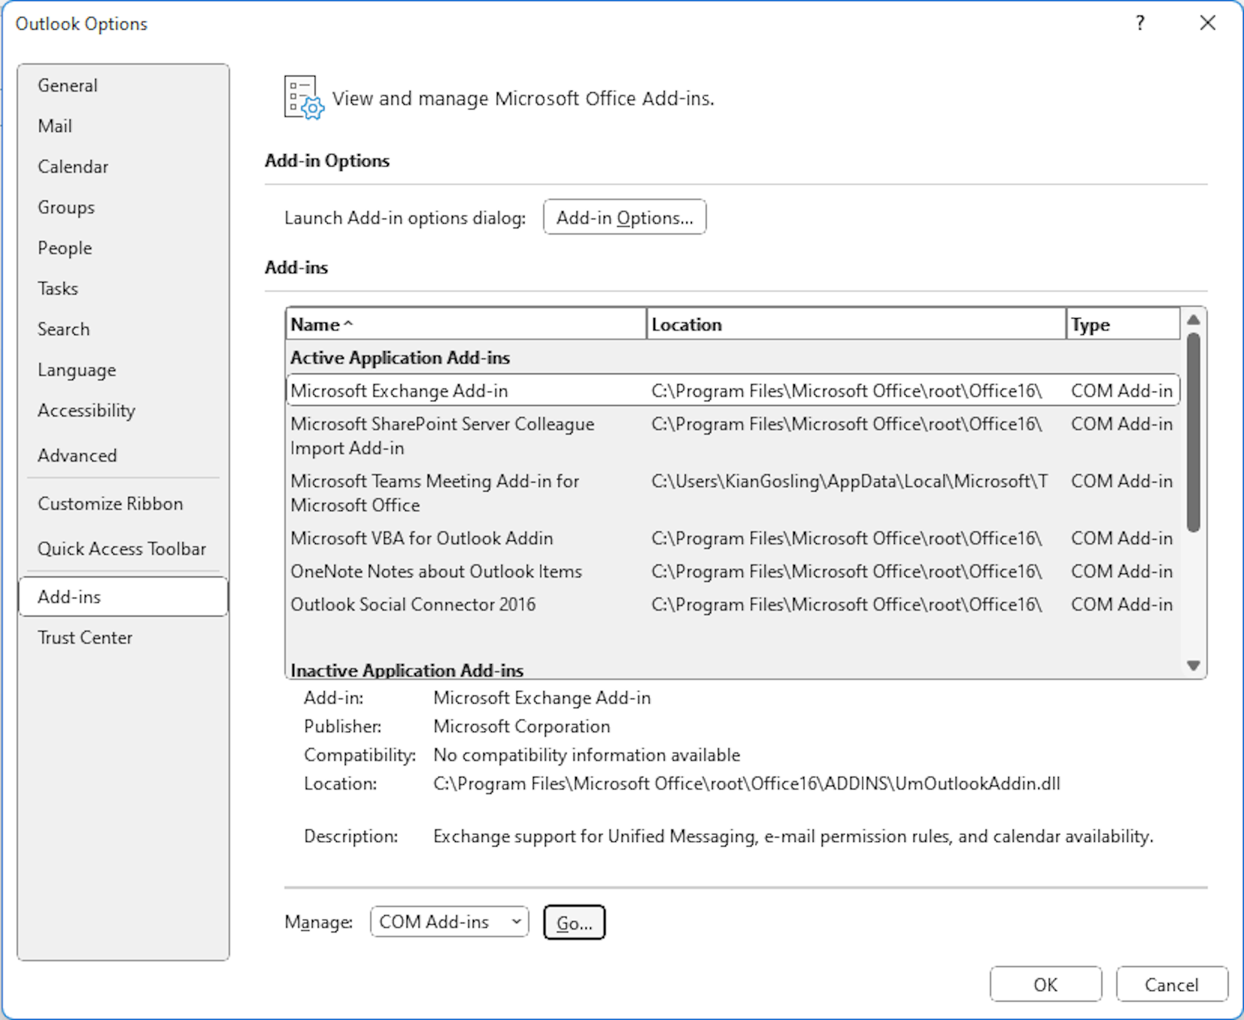Image resolution: width=1244 pixels, height=1020 pixels.
Task: Open the Help question mark button
Action: point(1140,23)
